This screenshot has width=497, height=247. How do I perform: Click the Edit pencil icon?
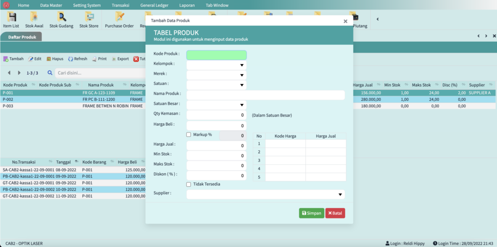(x=31, y=59)
